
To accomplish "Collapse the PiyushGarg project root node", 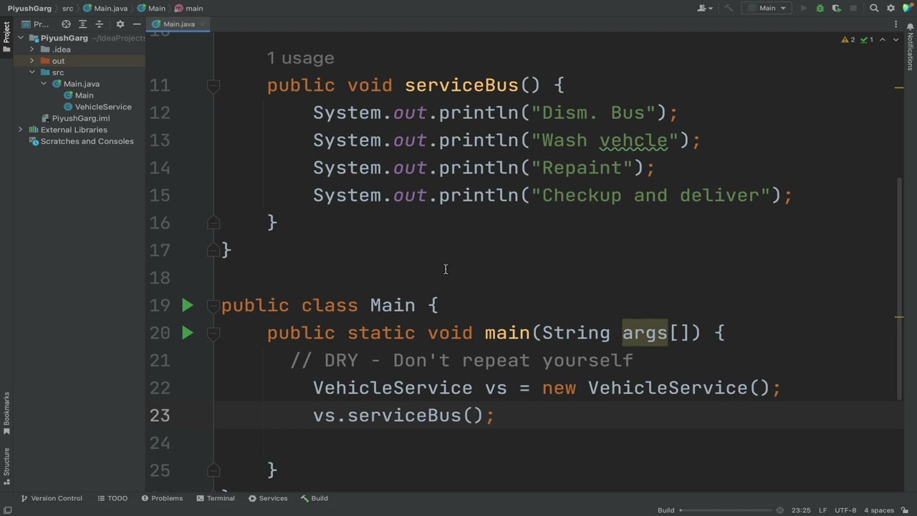I will pos(20,38).
